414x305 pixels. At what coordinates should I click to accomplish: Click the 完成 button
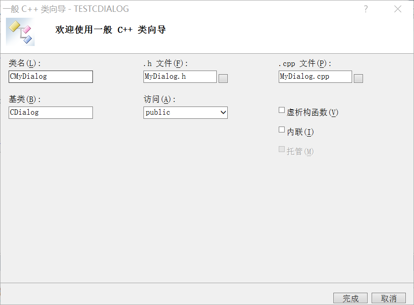pos(350,298)
